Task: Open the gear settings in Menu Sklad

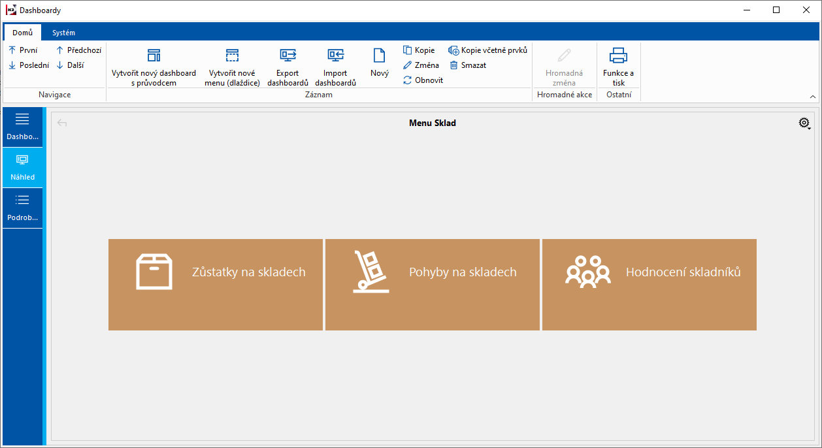Action: 804,123
